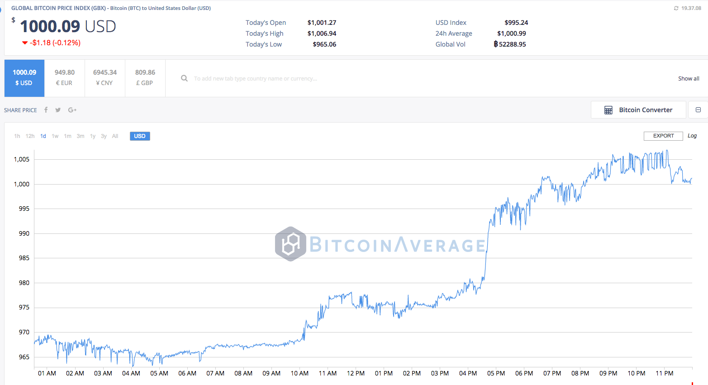Viewport: 708px width, 385px height.
Task: Click the search magnifier icon
Action: click(184, 78)
